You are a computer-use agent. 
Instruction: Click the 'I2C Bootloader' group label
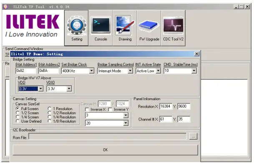coord(24,130)
